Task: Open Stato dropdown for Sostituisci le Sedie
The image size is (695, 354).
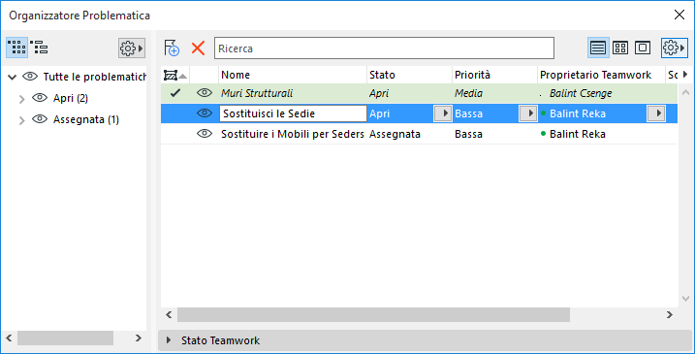Action: [443, 113]
